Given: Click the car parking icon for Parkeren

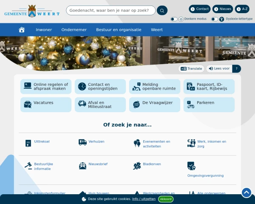Looking at the screenshot, I should 191,105.
